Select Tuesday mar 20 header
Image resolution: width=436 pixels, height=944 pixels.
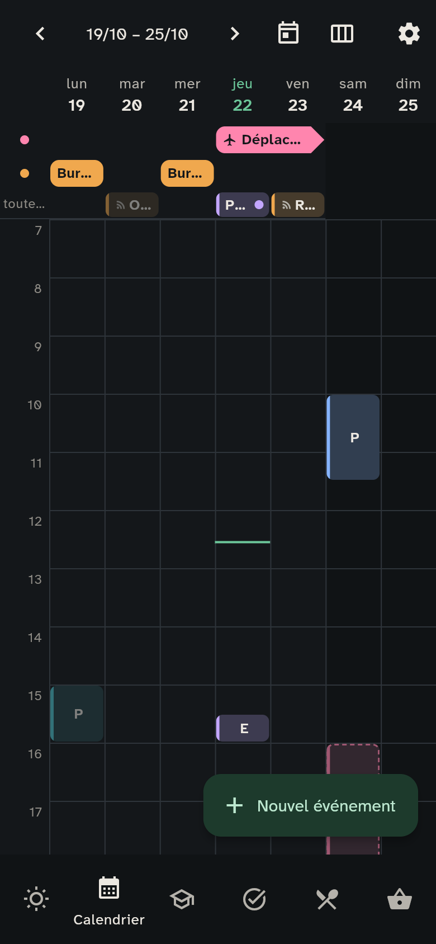tap(132, 95)
